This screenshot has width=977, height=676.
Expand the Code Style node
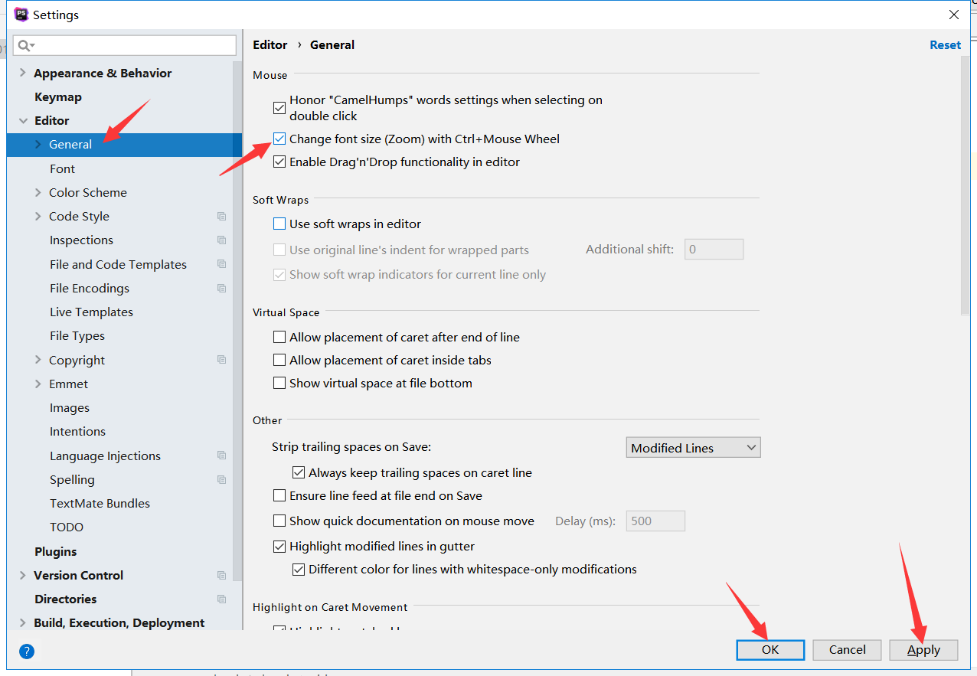[x=38, y=217]
